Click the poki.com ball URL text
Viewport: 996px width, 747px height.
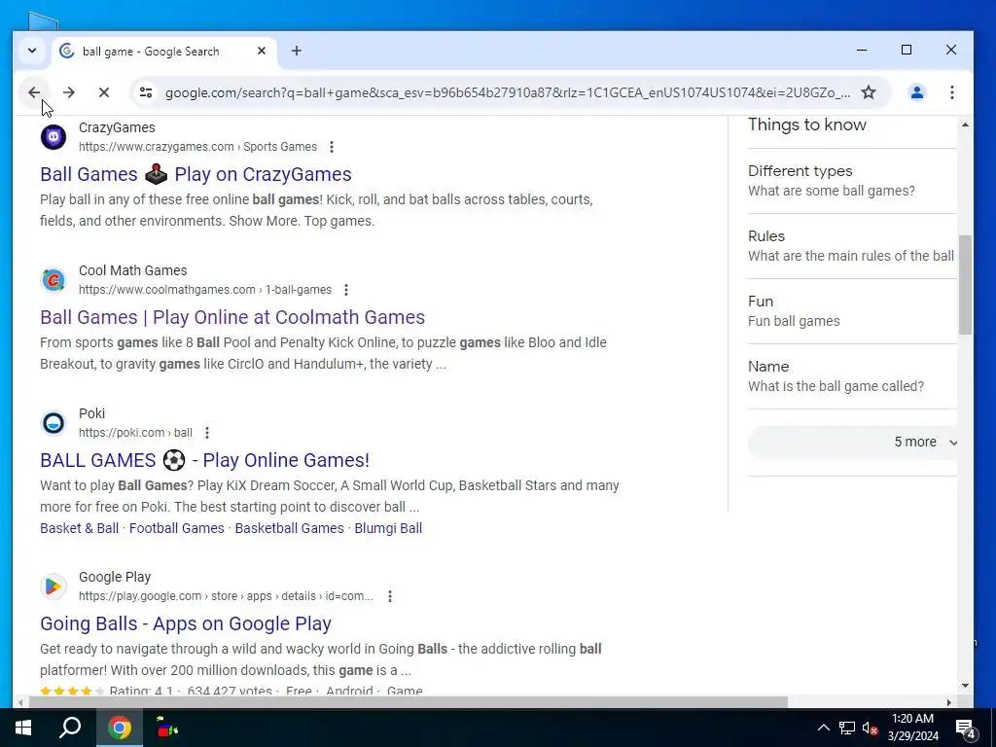point(135,433)
